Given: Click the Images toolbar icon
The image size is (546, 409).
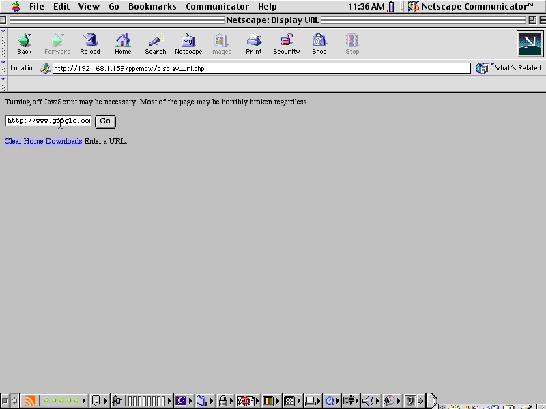Looking at the screenshot, I should (221, 44).
